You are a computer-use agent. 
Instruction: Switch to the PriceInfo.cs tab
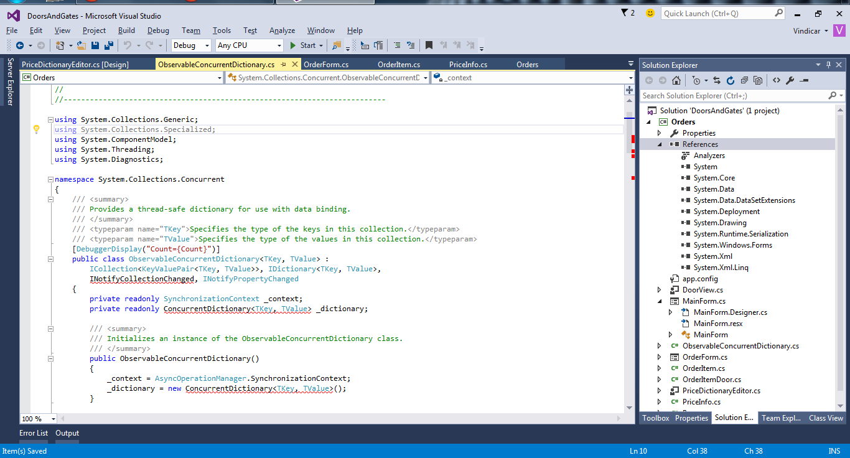coord(468,64)
